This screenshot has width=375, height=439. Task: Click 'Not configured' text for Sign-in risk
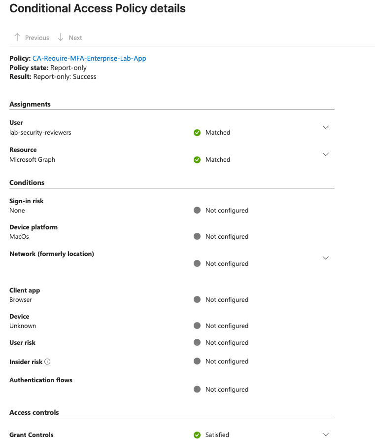(227, 210)
